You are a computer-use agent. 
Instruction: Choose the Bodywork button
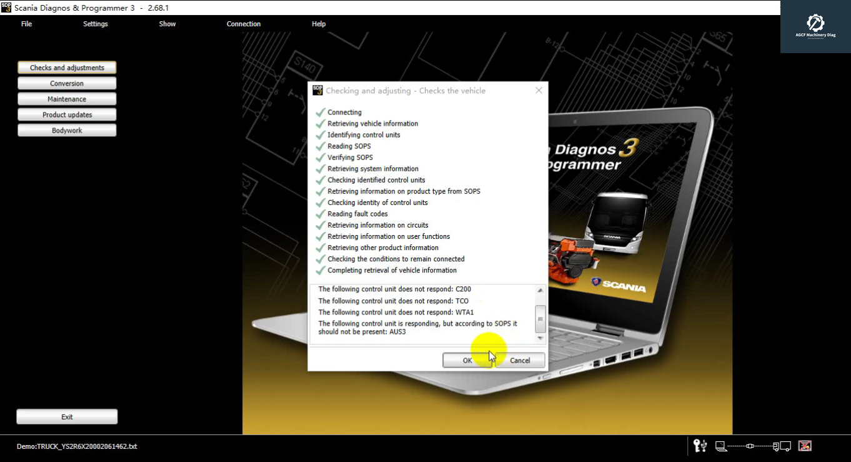(67, 131)
